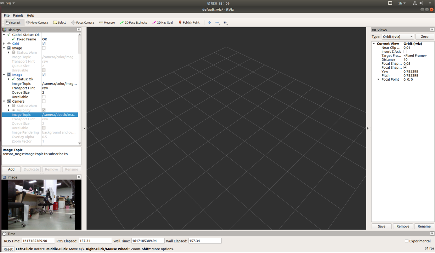Collapse the left side panel arrow

click(84, 128)
